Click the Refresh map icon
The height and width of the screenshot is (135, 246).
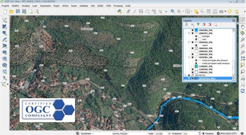[x=243, y=91]
